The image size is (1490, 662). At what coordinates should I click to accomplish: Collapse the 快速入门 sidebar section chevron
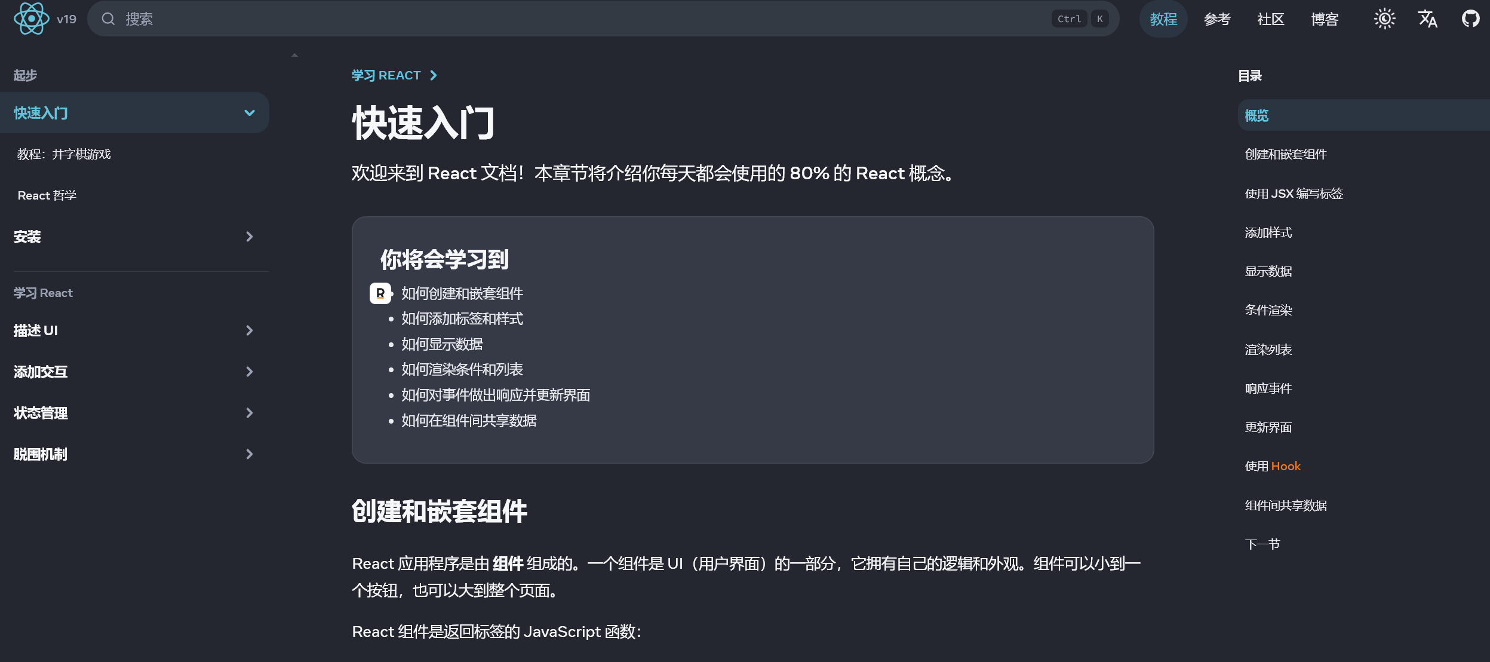coord(250,113)
